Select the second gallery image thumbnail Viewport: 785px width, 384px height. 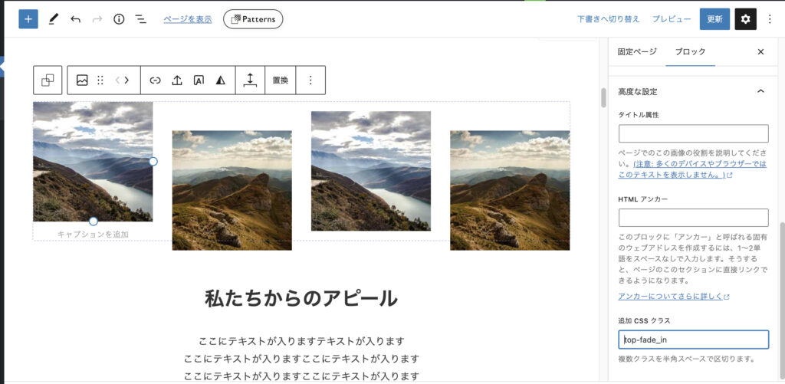coord(232,190)
